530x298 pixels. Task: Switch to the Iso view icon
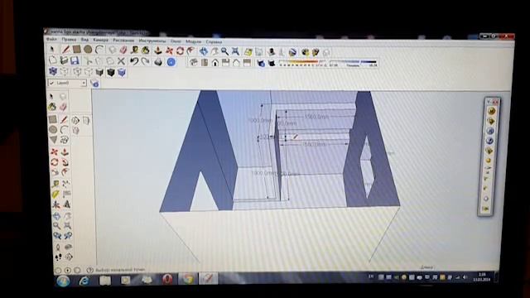pyautogui.click(x=194, y=62)
